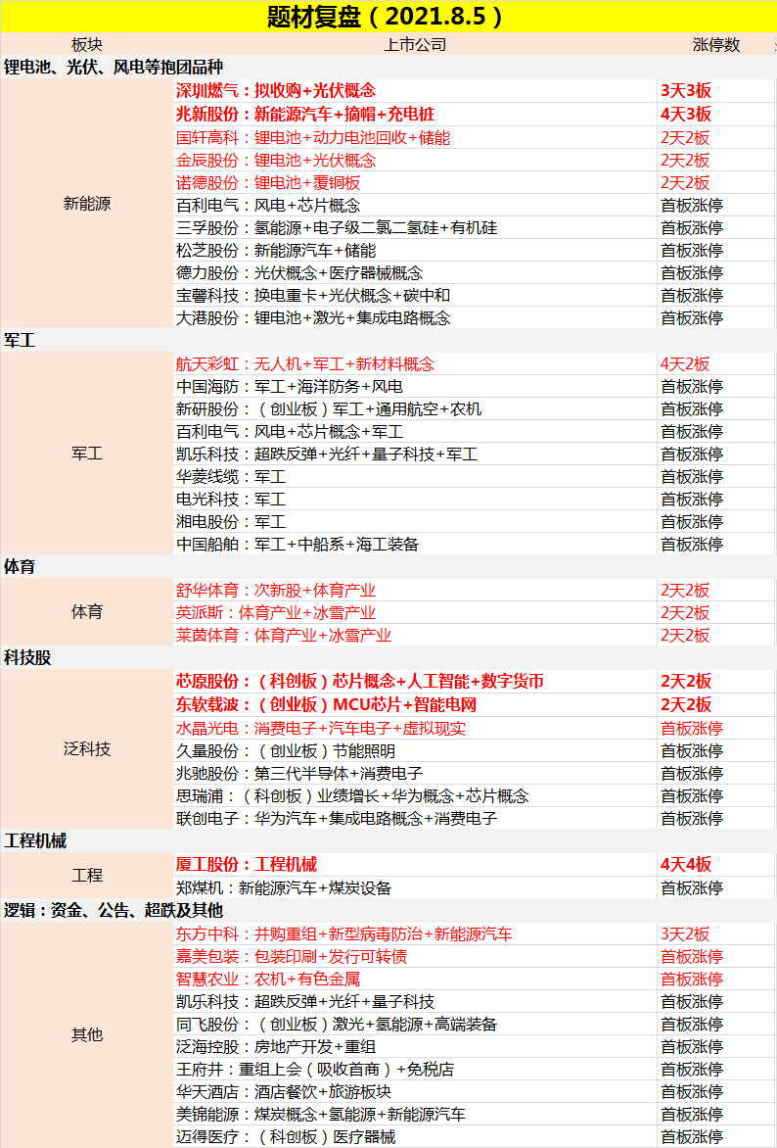The height and width of the screenshot is (1148, 777).
Task: Click the 东软载波 row text
Action: (326, 705)
